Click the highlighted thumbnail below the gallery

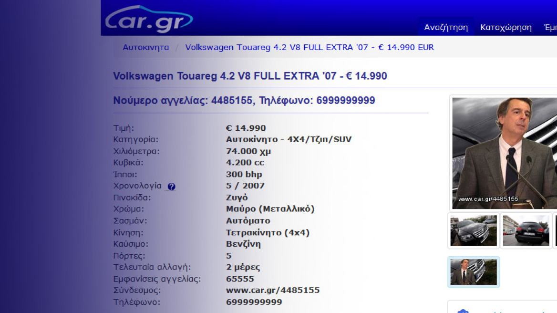[473, 271]
